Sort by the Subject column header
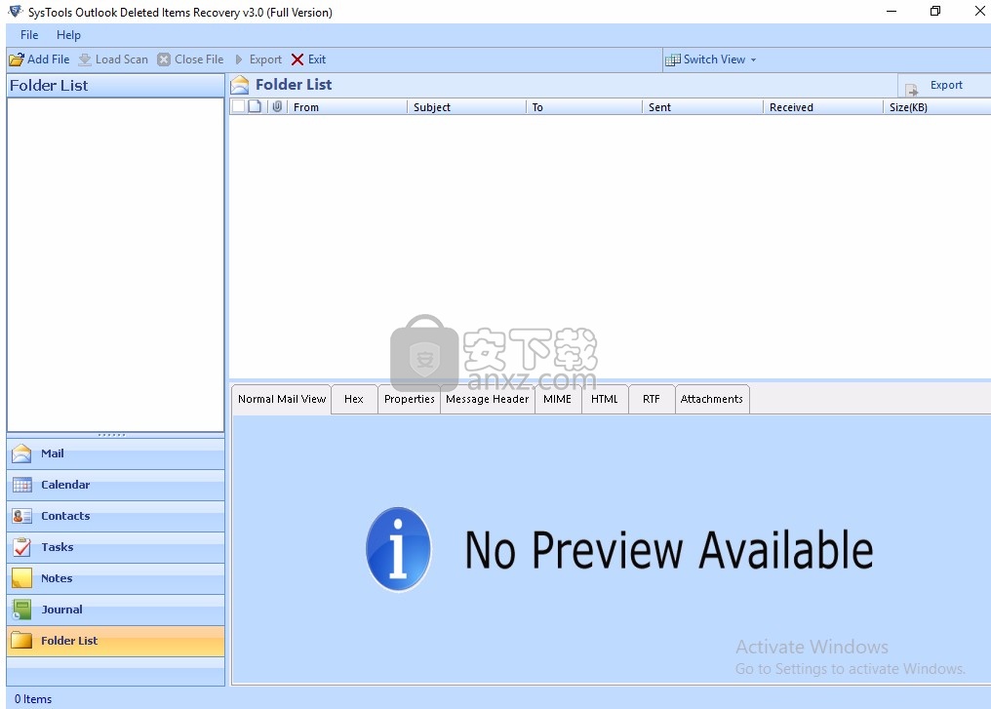Viewport: 991px width, 709px height. (x=466, y=107)
